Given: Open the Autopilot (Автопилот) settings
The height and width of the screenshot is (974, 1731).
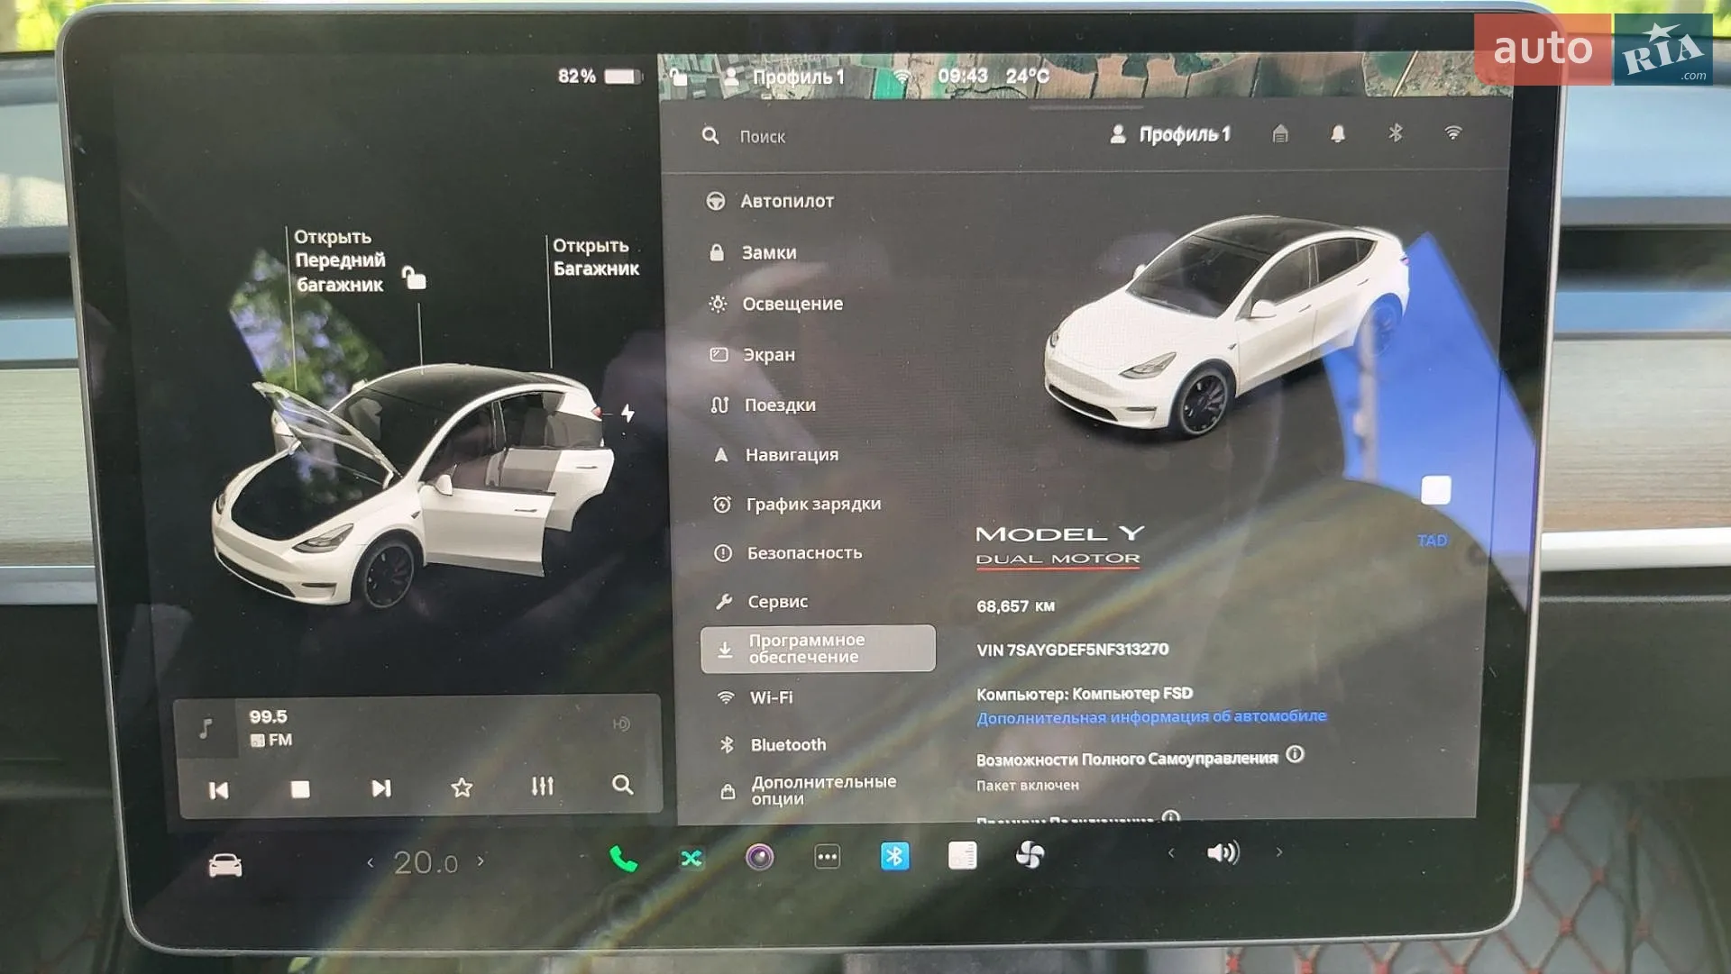Looking at the screenshot, I should pyautogui.click(x=772, y=201).
